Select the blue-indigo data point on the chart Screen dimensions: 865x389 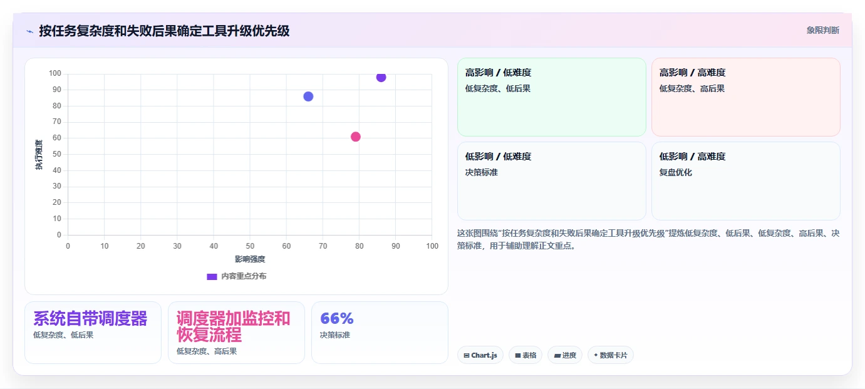[x=308, y=96]
